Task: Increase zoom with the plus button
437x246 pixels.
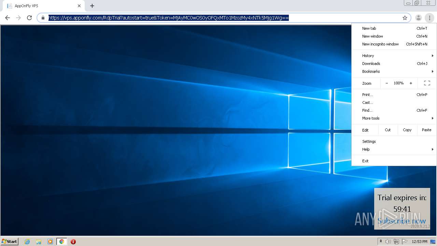Action: (411, 83)
